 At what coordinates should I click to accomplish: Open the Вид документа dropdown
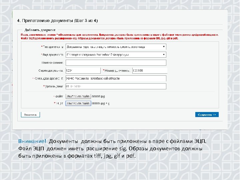pyautogui.click(x=116, y=55)
